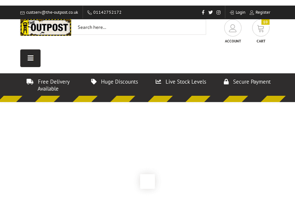This screenshot has height=221, width=295.
Task: Click the discount tag icon
Action: coord(94,82)
